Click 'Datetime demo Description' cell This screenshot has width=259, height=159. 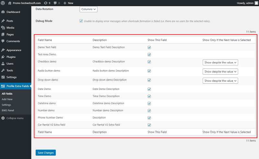(108, 103)
